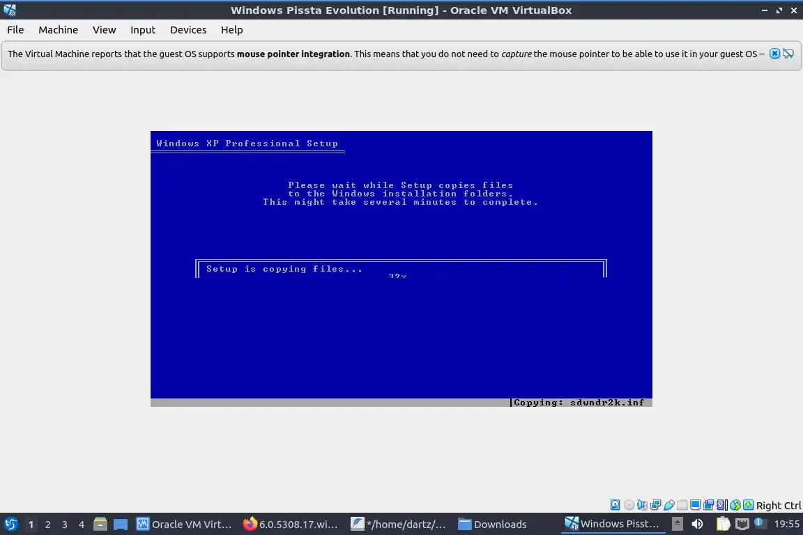Screen dimensions: 803x535
Task: Click the Right Ctrl host key label
Action: point(779,506)
